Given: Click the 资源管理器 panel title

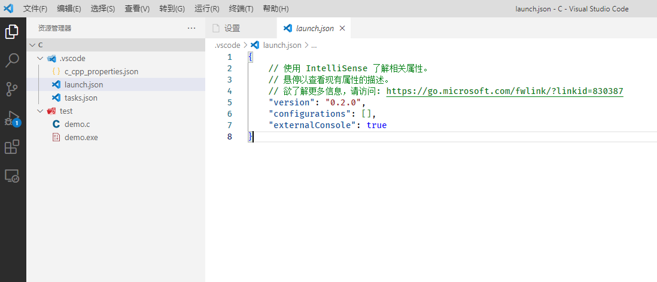Looking at the screenshot, I should point(54,28).
